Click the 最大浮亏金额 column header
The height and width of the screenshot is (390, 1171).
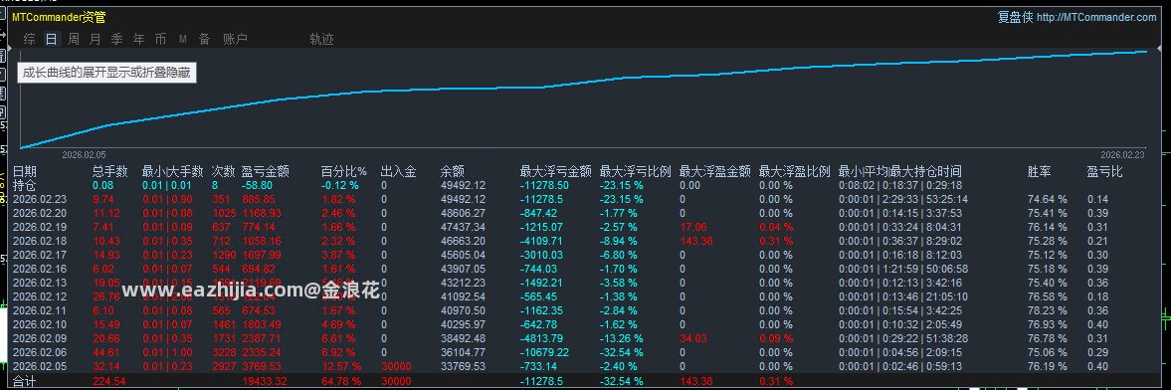[x=555, y=172]
